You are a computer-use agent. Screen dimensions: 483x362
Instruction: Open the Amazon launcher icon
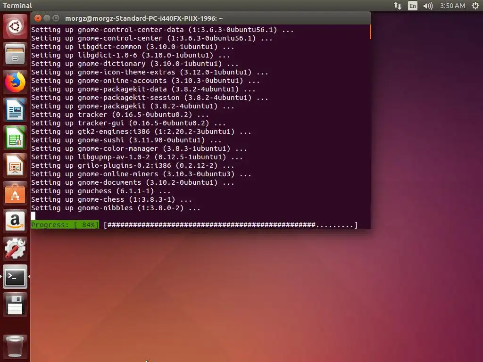pos(15,221)
